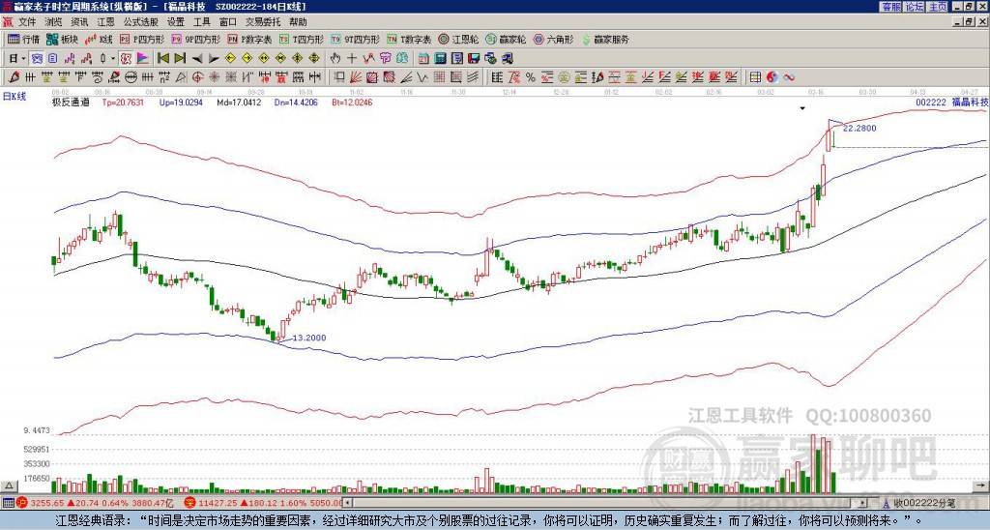Click the horizontal scrollbar left arrow
The image size is (990, 530).
pyautogui.click(x=347, y=503)
